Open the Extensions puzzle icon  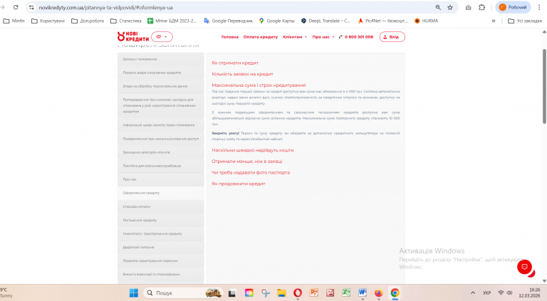pos(481,7)
